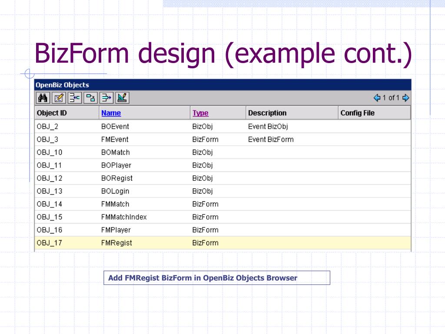Click the edit form pencil icon
Viewport: 445px width, 334px height.
point(59,98)
